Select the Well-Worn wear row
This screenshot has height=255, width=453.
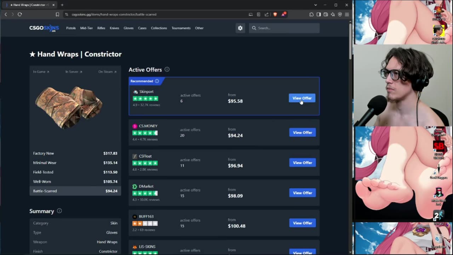[75, 181]
